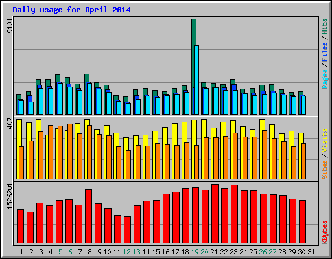Click day label 13 on the x-axis
The image size is (332, 259).
click(x=136, y=252)
